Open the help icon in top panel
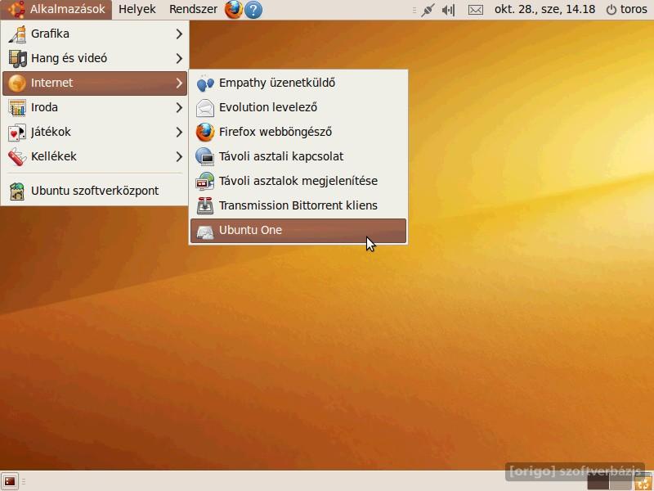Viewport: 654px width, 491px height. click(253, 10)
